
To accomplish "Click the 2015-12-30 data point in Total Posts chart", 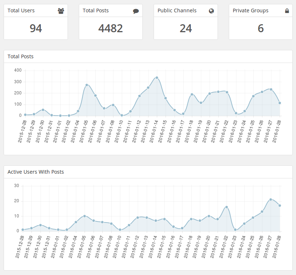I will 43,110.
